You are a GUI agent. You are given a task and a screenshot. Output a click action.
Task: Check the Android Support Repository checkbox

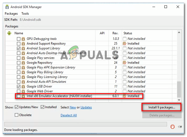tap(19, 44)
